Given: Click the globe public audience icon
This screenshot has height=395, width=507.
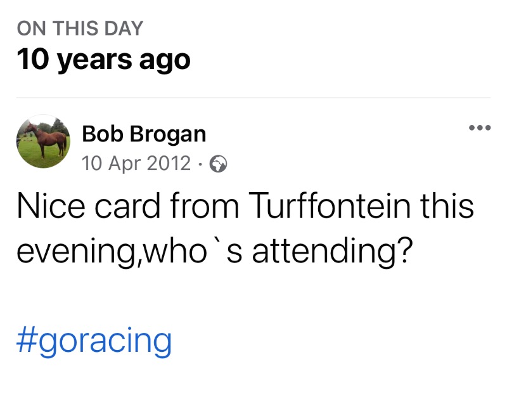Looking at the screenshot, I should point(219,164).
